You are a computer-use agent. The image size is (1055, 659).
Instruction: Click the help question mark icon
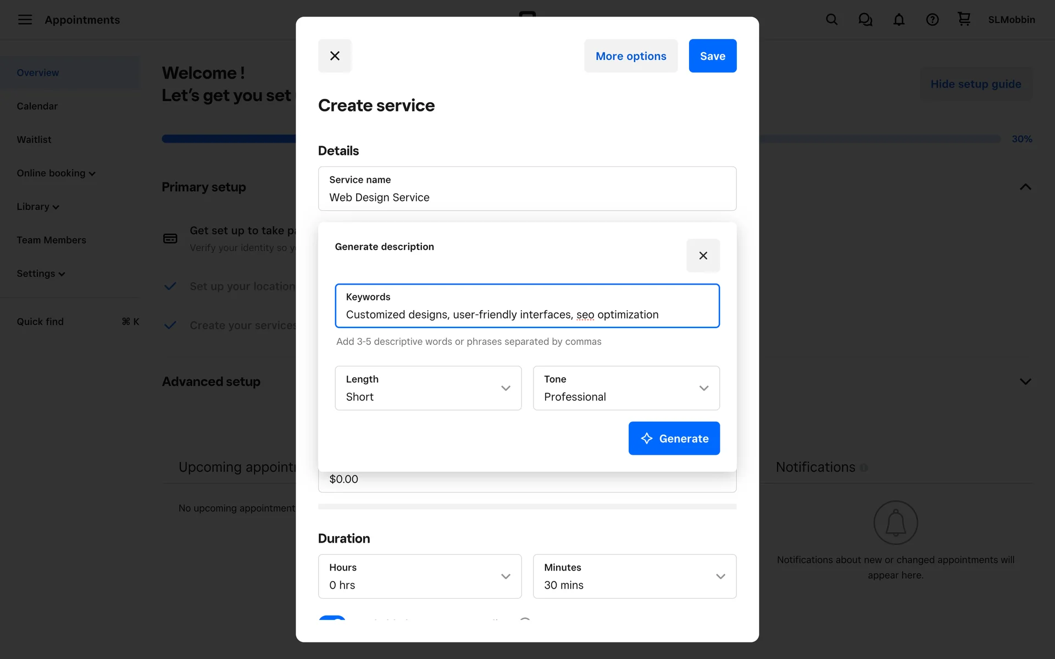tap(932, 20)
